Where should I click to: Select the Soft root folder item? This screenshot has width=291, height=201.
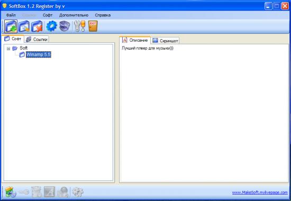click(x=24, y=48)
